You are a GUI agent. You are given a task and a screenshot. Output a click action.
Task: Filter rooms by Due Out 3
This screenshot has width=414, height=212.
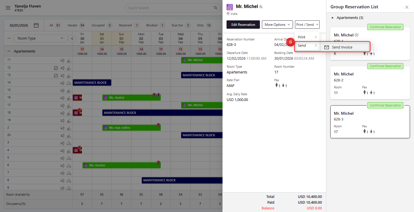pyautogui.click(x=181, y=25)
